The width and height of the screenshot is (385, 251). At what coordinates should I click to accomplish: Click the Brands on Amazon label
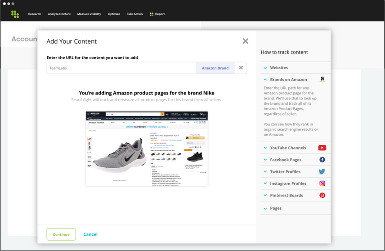pos(288,80)
